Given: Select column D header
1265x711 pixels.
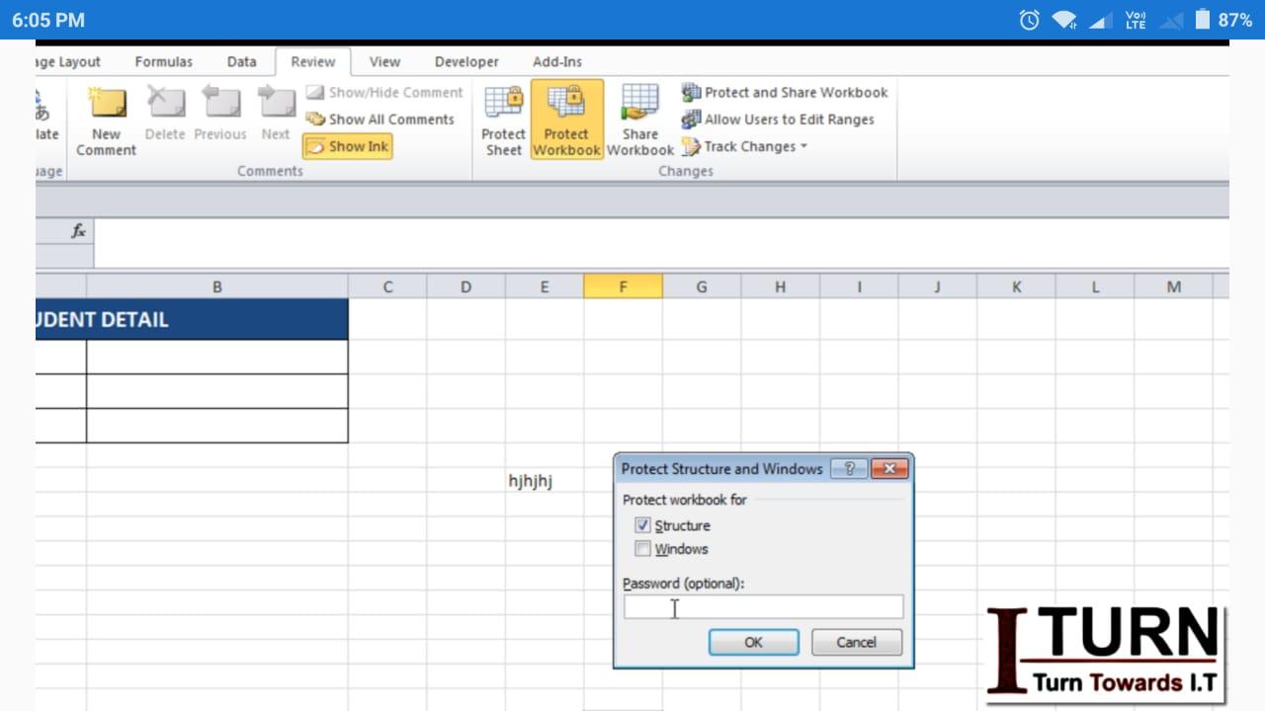Looking at the screenshot, I should [465, 286].
